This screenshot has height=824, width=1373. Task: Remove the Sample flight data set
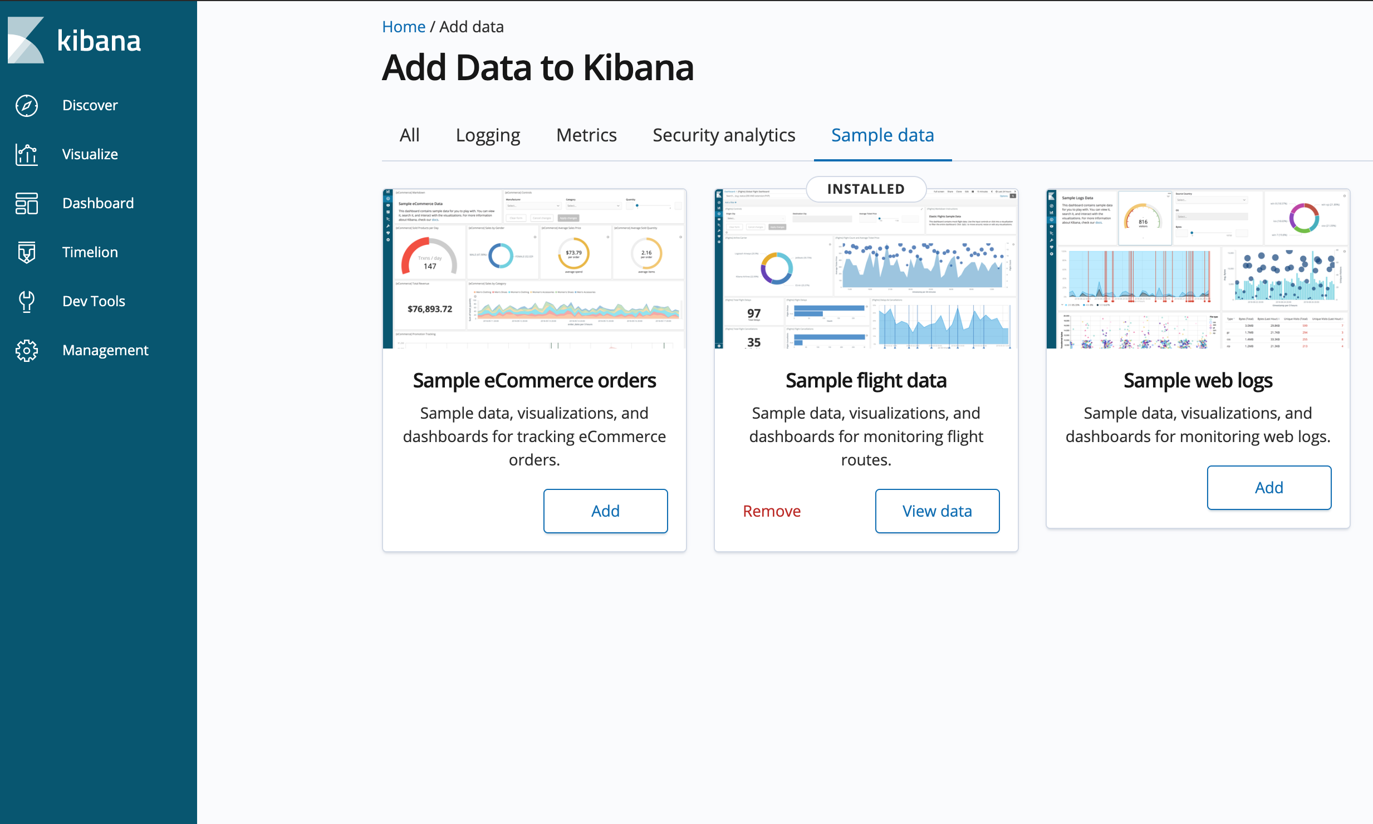click(772, 511)
